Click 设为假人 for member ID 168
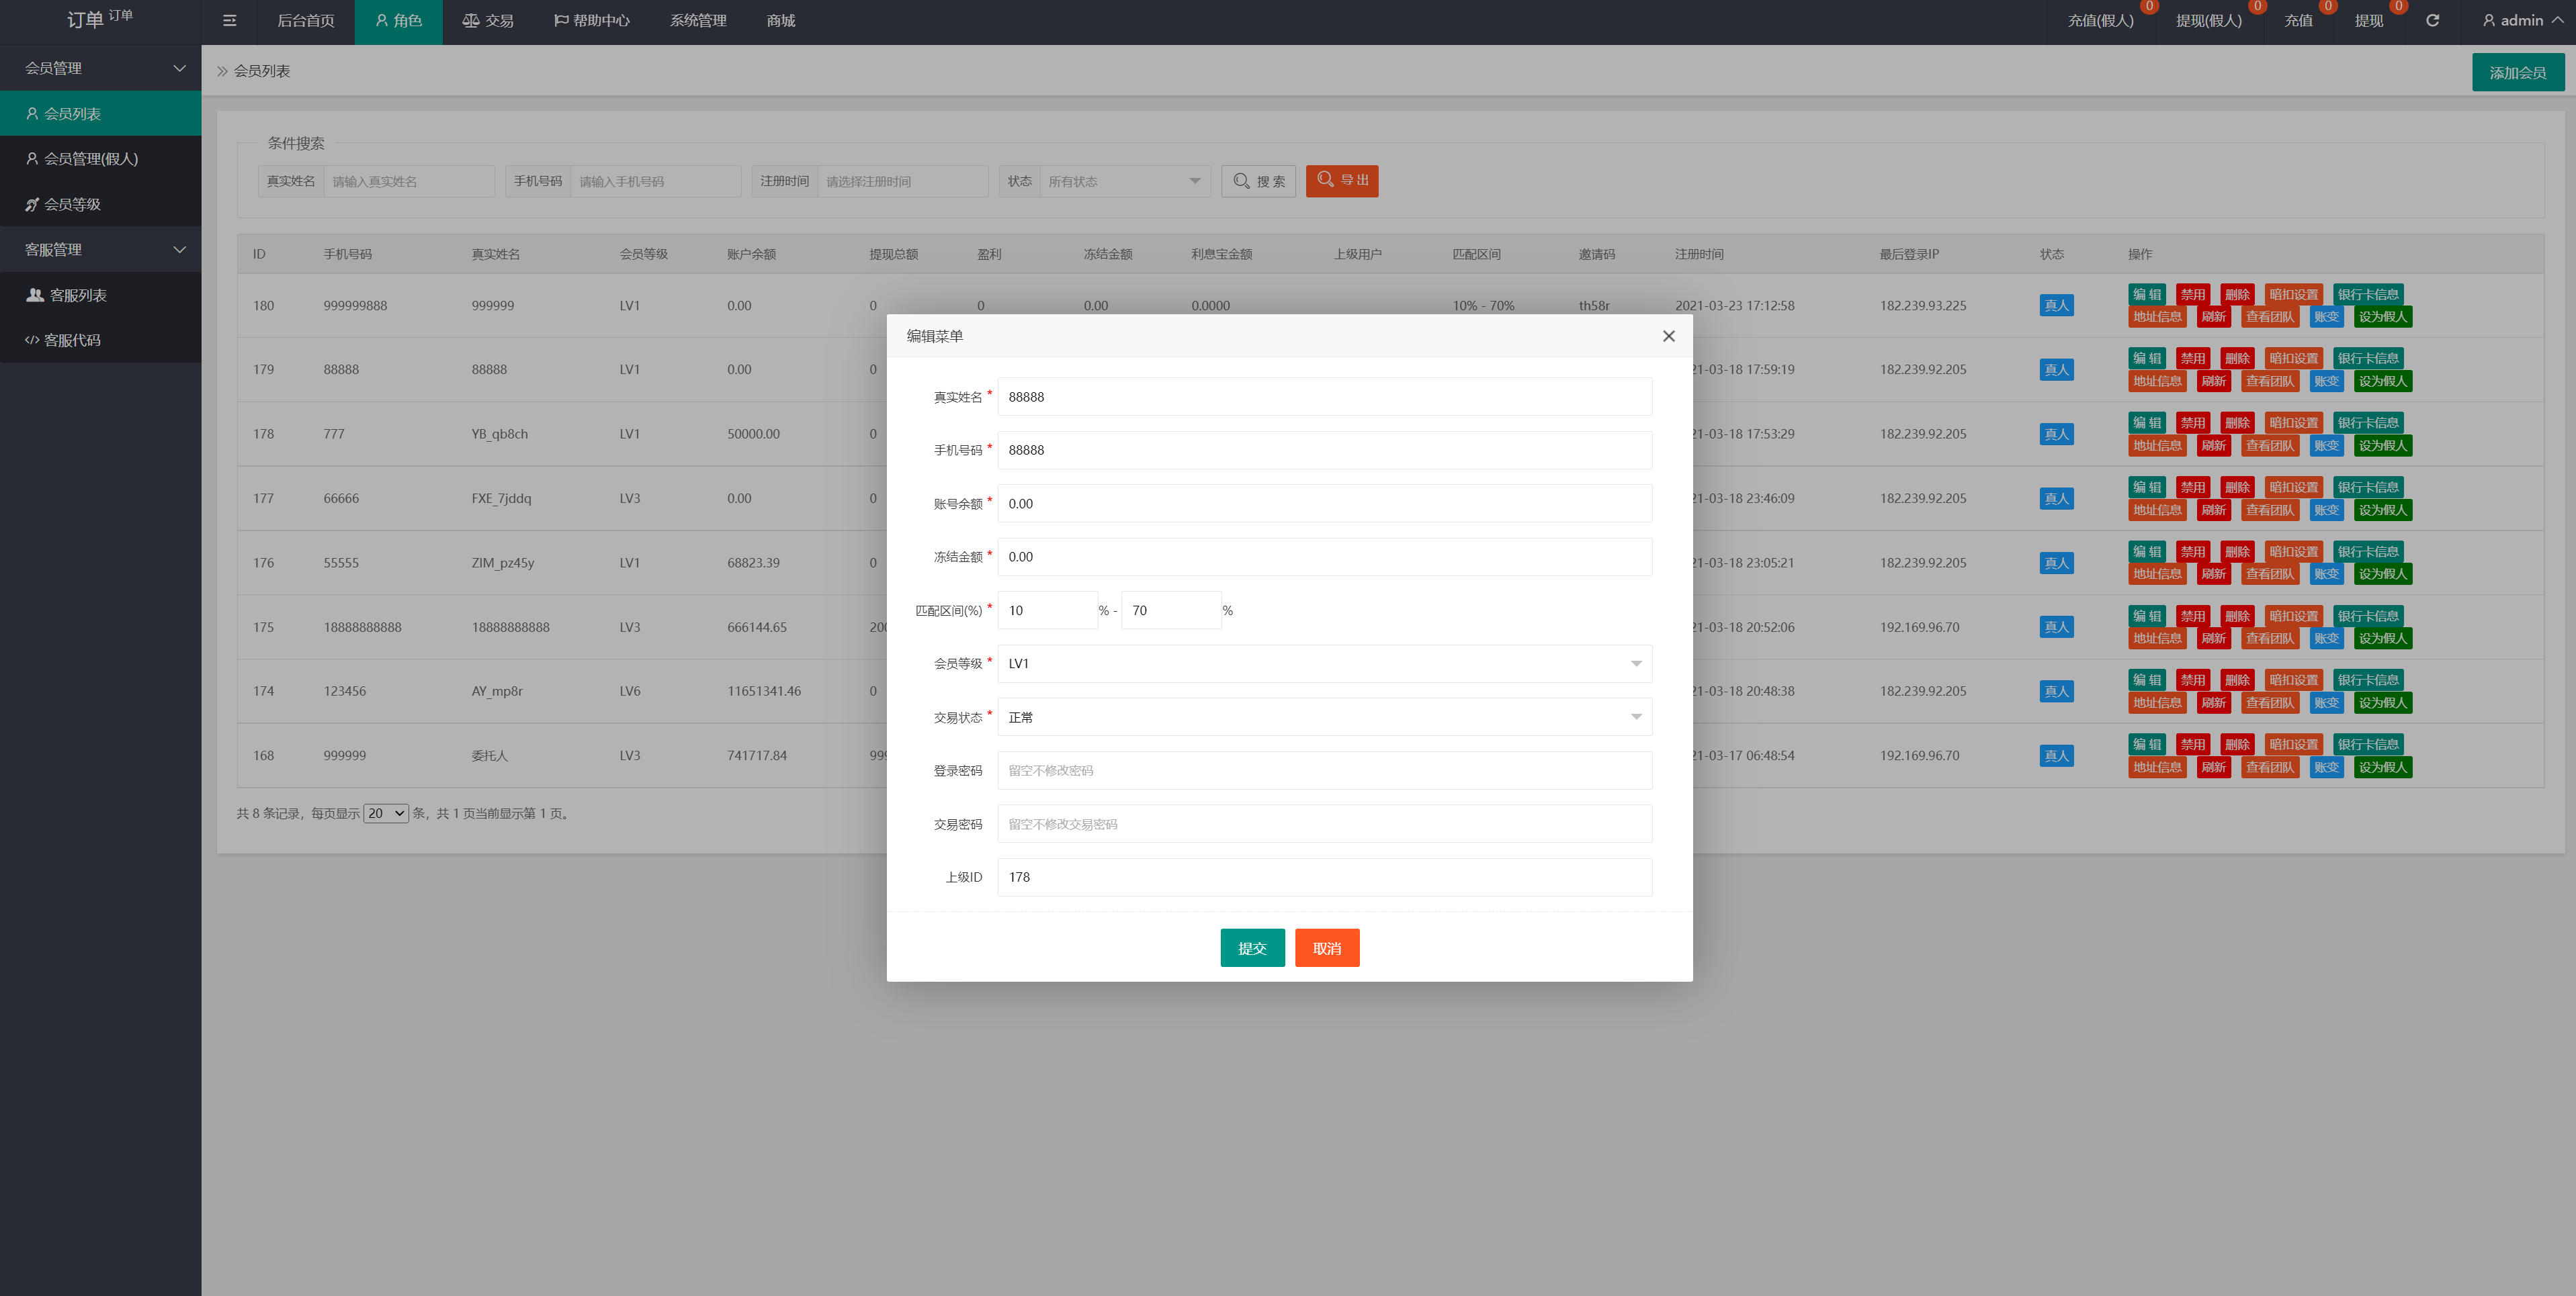Viewport: 2576px width, 1296px height. coord(2382,768)
